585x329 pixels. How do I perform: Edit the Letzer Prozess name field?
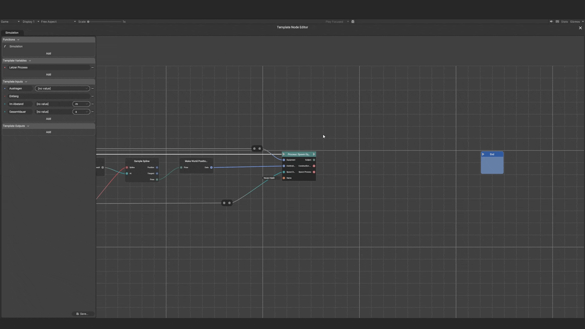48,67
